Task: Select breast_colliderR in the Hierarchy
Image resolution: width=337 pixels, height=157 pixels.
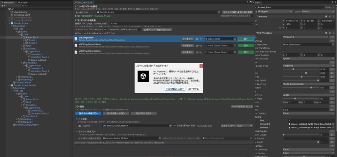Action: point(39,74)
